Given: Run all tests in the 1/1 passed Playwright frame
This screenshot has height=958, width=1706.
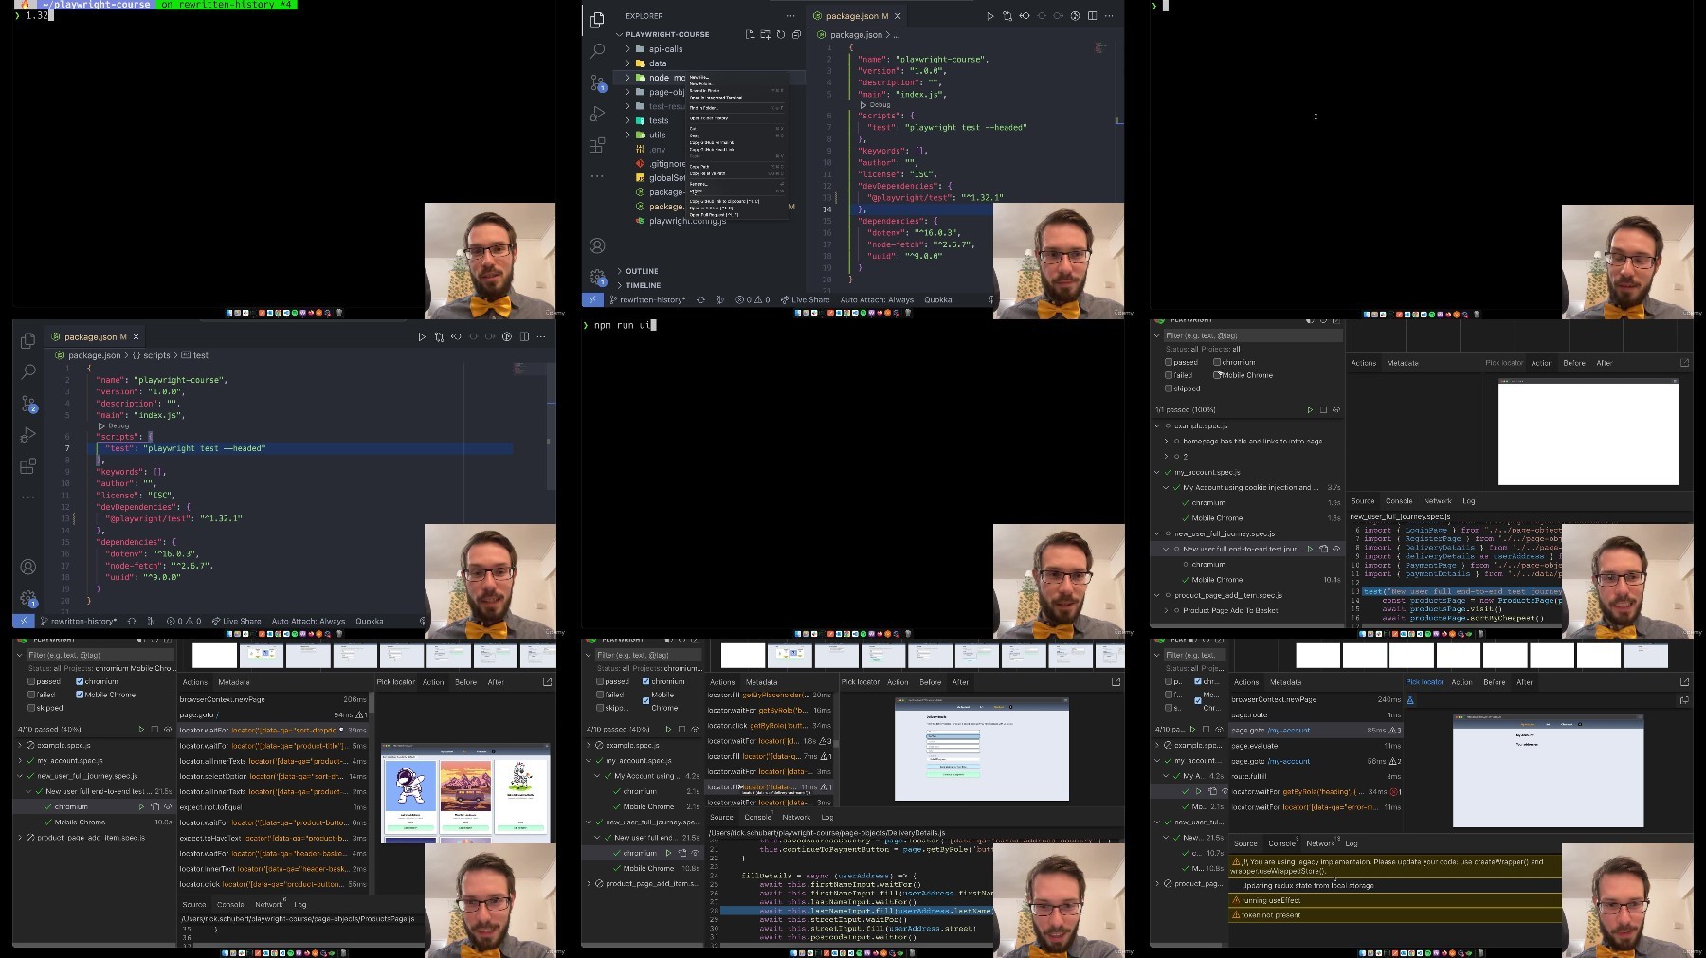Looking at the screenshot, I should (1310, 410).
